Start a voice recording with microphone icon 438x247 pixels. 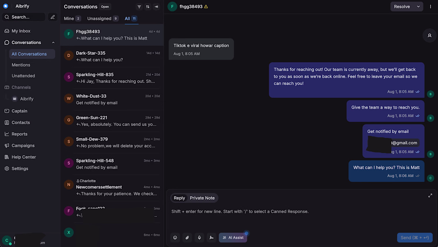click(x=199, y=237)
